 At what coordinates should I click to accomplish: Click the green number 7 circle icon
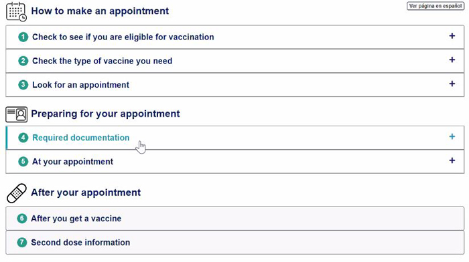[x=22, y=243]
